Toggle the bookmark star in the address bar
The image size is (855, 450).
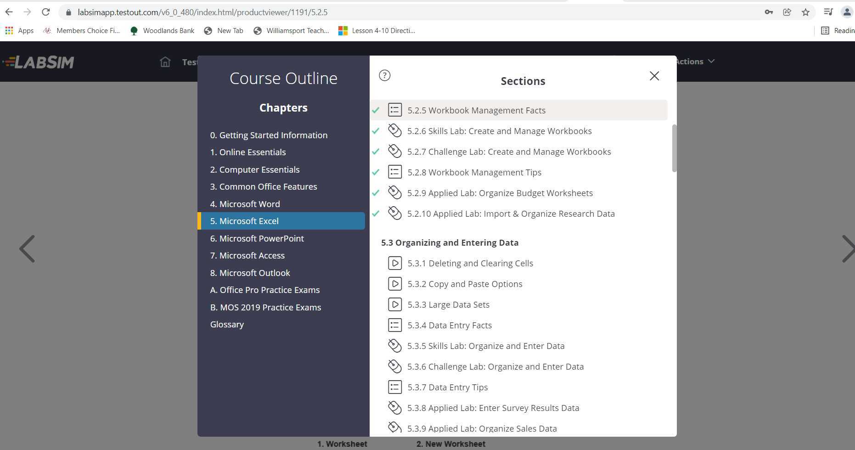pyautogui.click(x=805, y=12)
